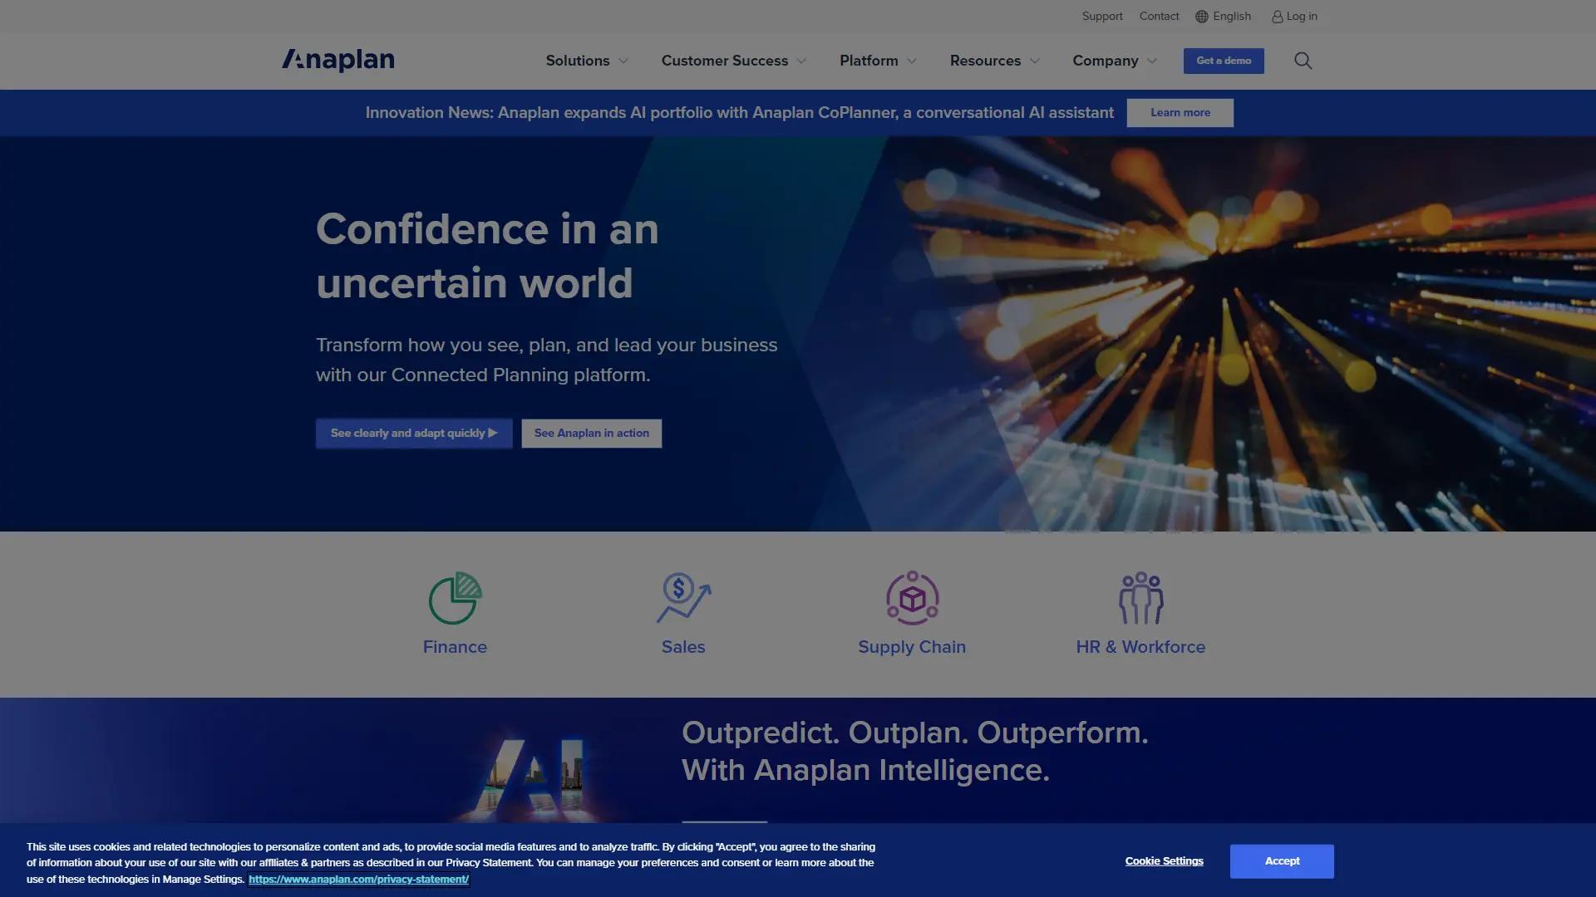Click the HR & Workforce people icon
Screen dimensions: 1596x897
click(x=1140, y=595)
